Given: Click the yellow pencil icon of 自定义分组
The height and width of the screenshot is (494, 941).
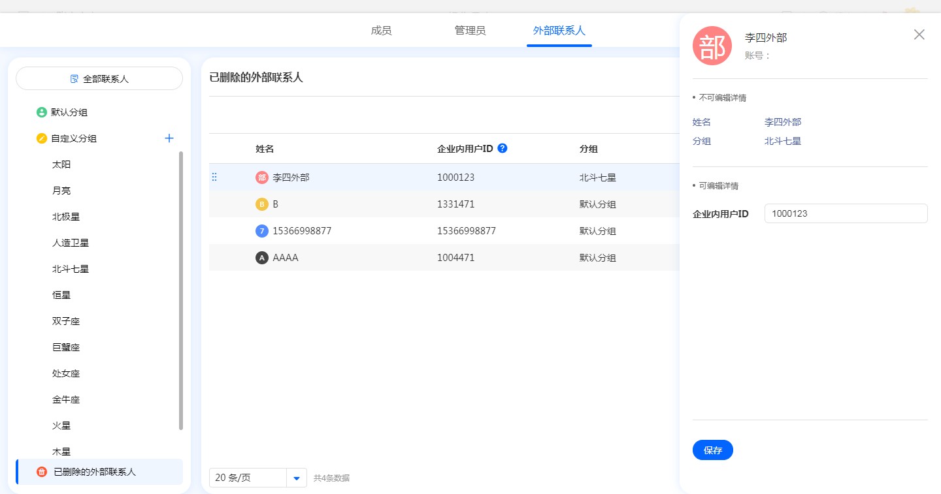Looking at the screenshot, I should pos(42,138).
